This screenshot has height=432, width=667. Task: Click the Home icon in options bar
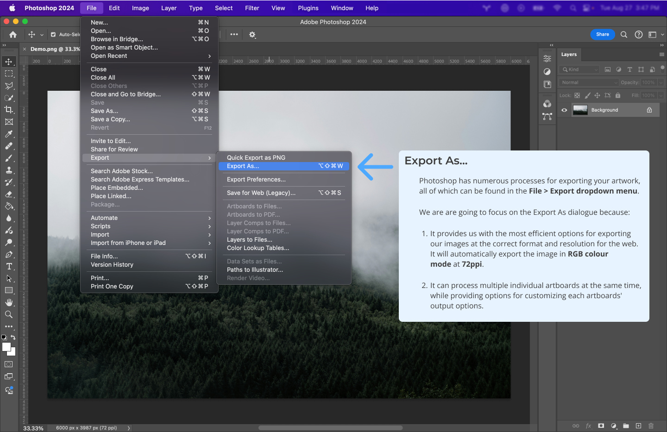pos(13,34)
